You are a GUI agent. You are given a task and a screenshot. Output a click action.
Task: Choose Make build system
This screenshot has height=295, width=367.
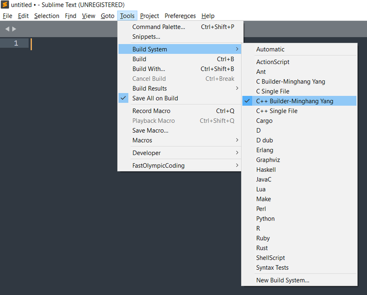[x=299, y=199]
